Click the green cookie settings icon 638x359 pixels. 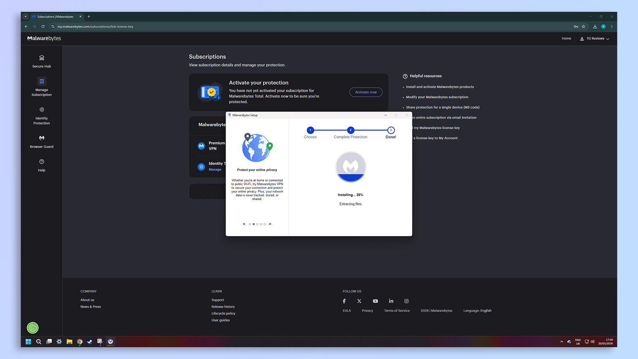click(33, 327)
